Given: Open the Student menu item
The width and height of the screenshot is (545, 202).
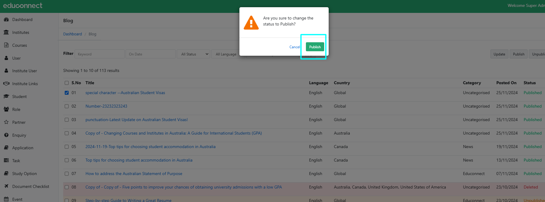Looking at the screenshot, I should pyautogui.click(x=19, y=97).
